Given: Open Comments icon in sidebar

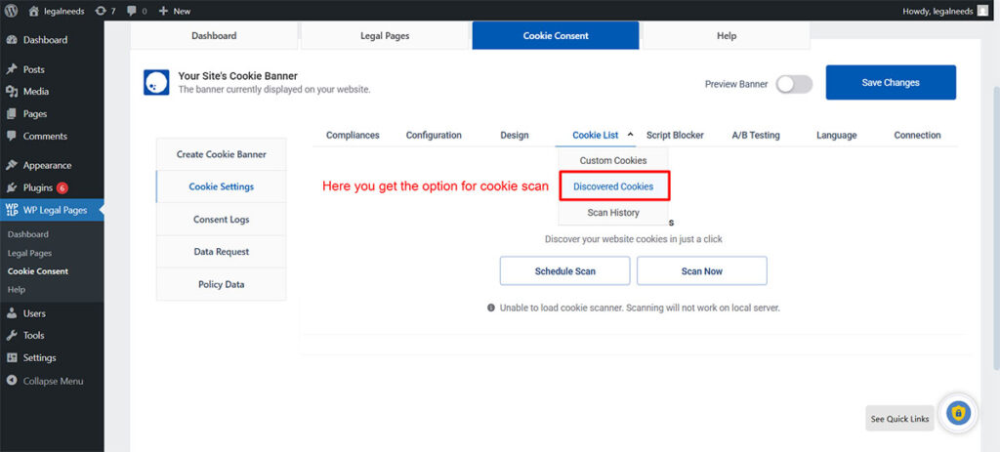Looking at the screenshot, I should (x=12, y=136).
